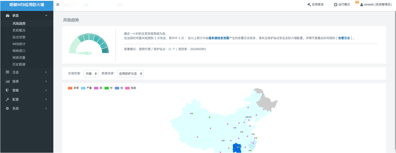Viewport: 396px width, 153px height.
Task: Open the 数据来源 dropdown showing 应用防护日志
Action: (x=131, y=74)
